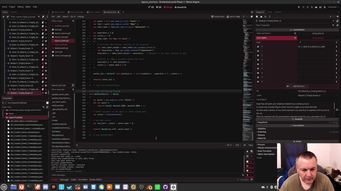Select room_manager.gd in script list
The width and height of the screenshot is (341, 191).
pyautogui.click(x=63, y=55)
